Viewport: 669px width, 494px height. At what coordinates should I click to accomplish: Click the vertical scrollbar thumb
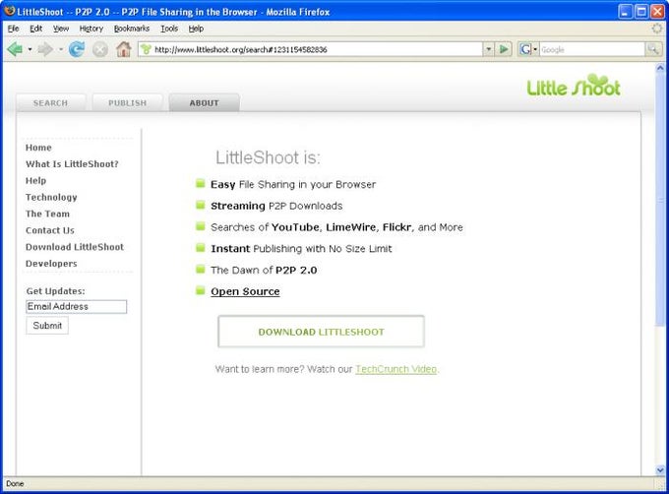pyautogui.click(x=660, y=199)
